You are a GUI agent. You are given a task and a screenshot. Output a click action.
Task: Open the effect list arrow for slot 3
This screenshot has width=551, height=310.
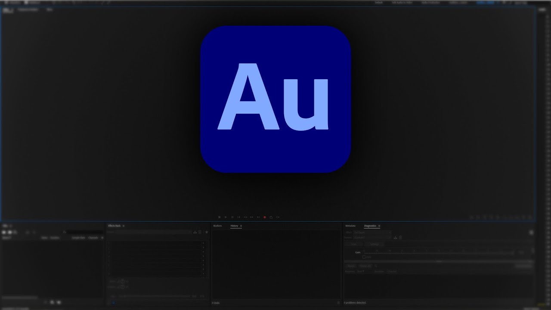pos(203,251)
